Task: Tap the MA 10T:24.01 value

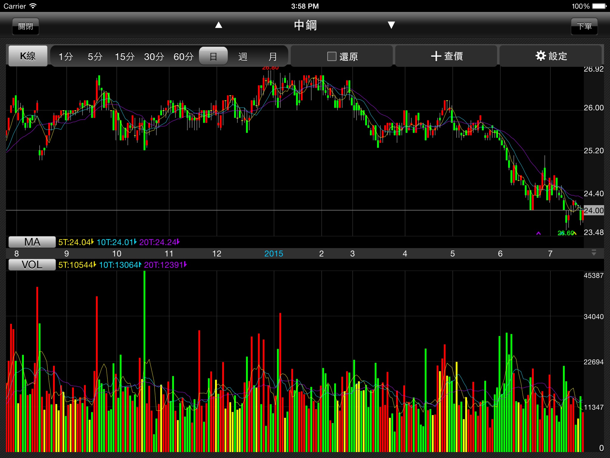Action: pyautogui.click(x=117, y=242)
